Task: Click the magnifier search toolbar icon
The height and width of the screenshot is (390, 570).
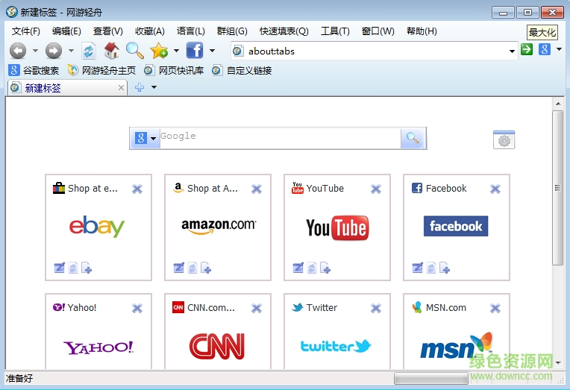Action: pyautogui.click(x=134, y=51)
